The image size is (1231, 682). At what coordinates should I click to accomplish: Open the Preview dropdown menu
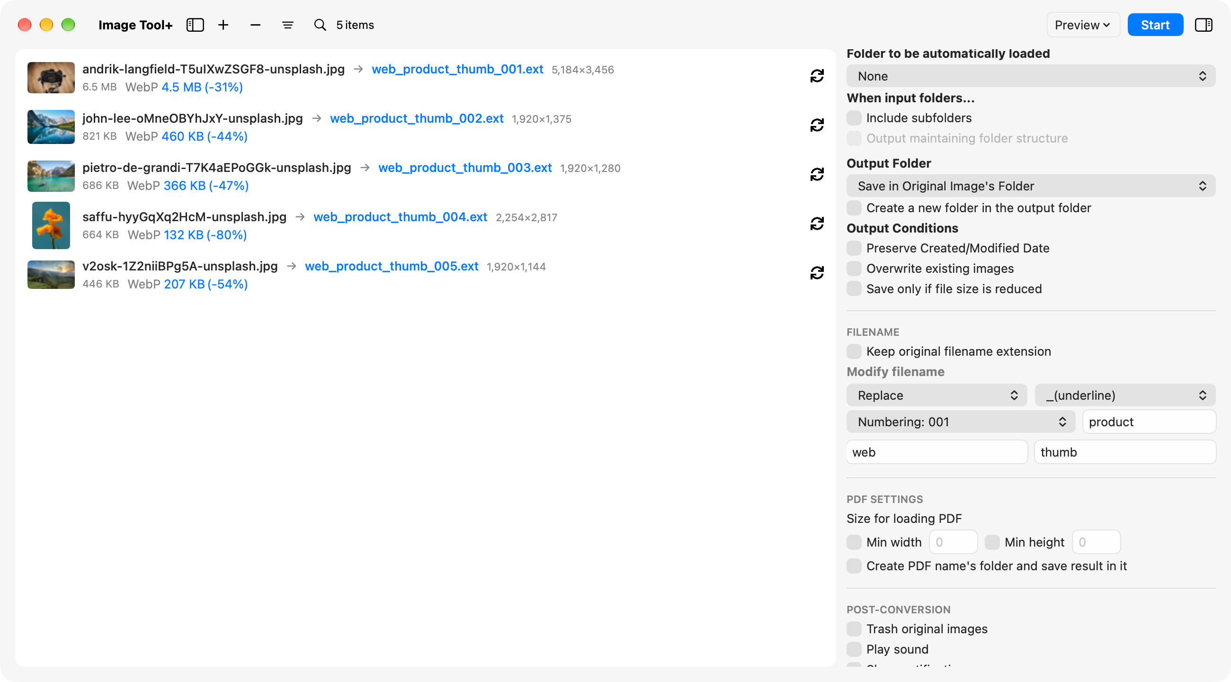point(1083,25)
